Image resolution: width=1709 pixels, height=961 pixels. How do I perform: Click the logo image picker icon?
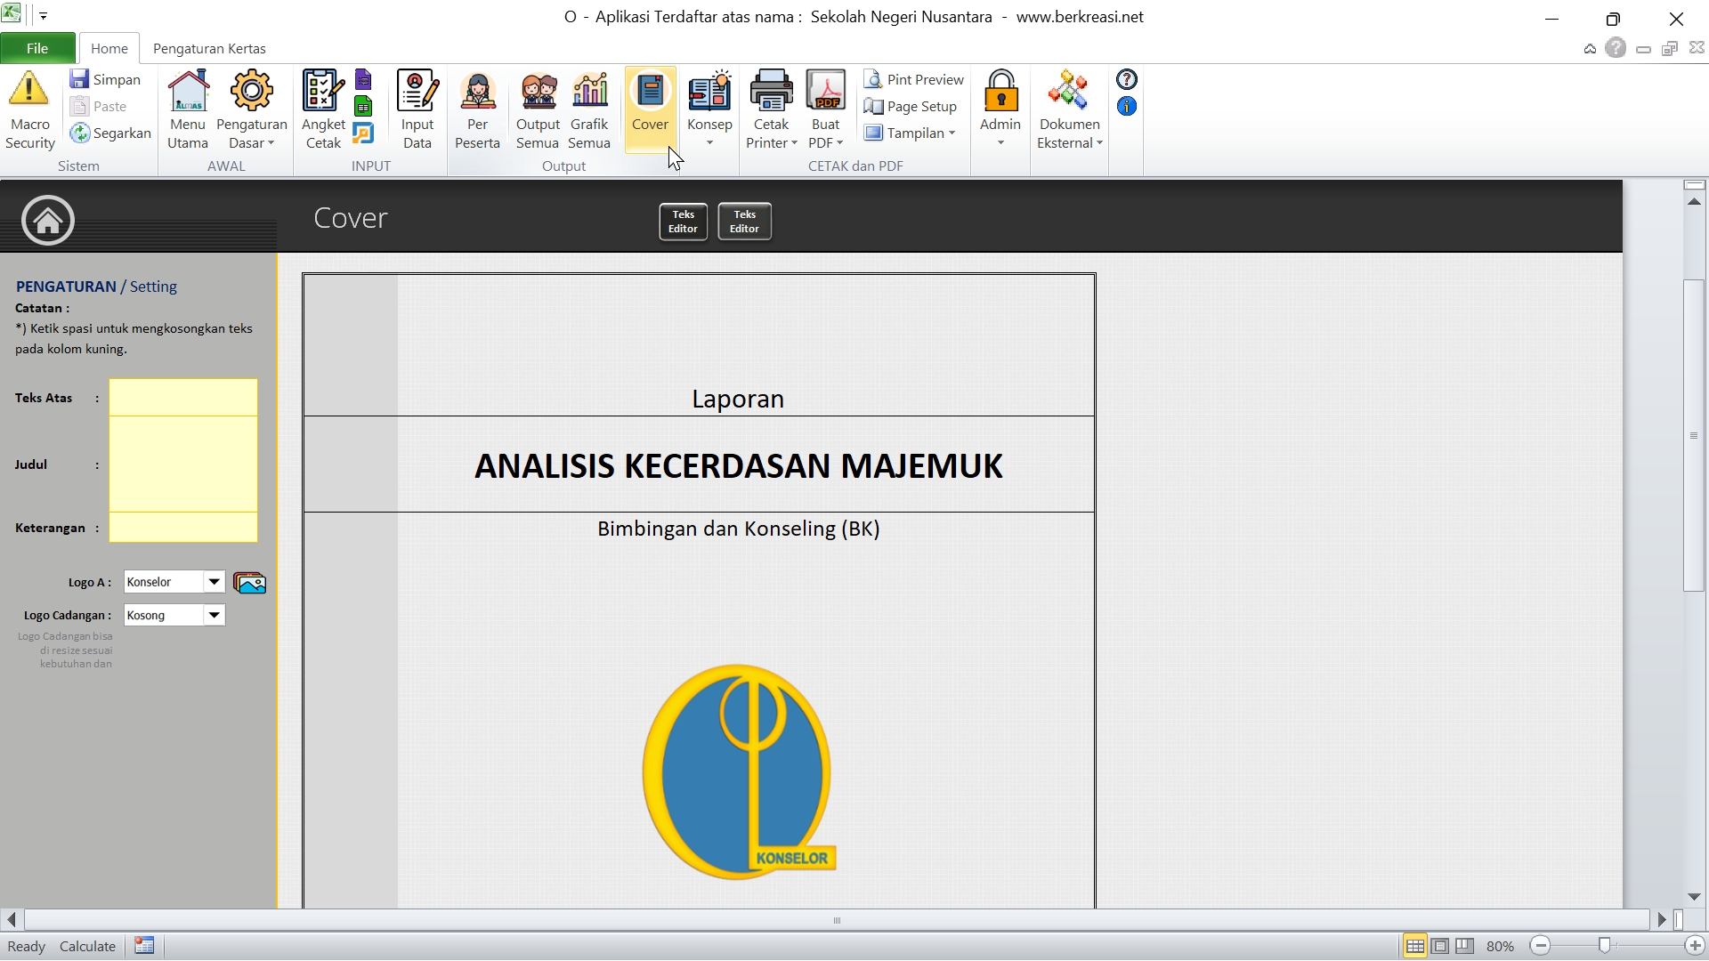tap(249, 583)
